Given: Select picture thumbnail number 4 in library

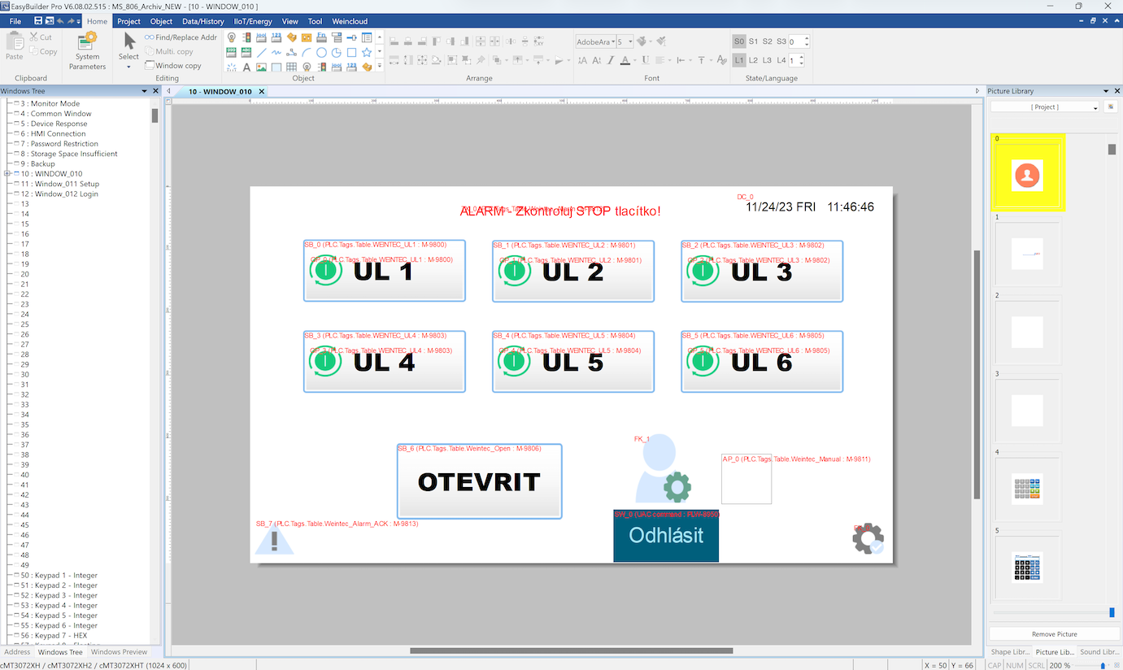Looking at the screenshot, I should click(x=1027, y=489).
